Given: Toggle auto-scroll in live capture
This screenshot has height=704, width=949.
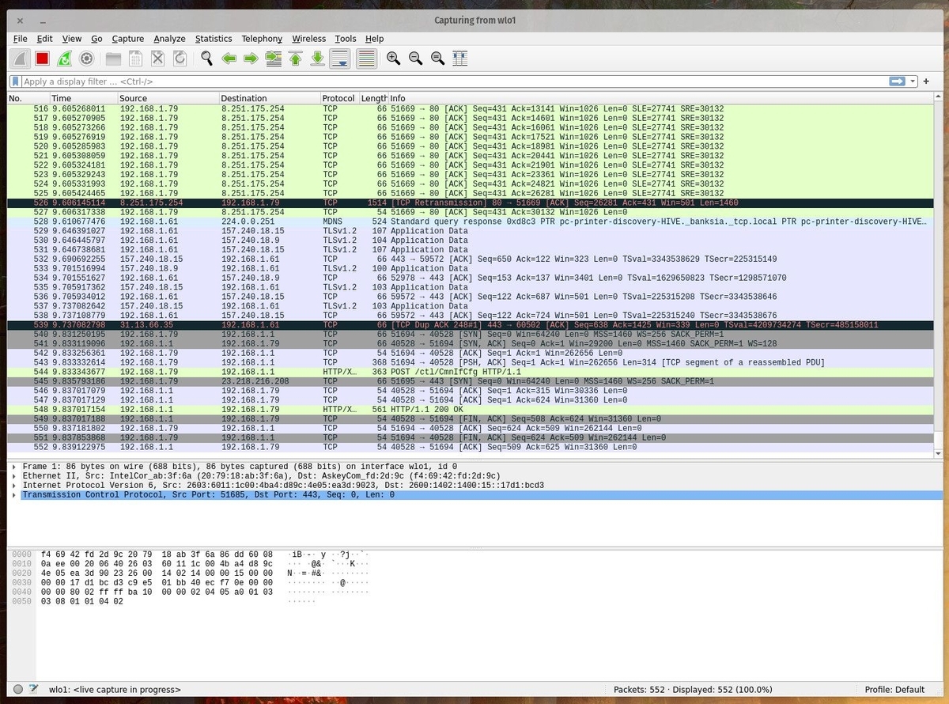Looking at the screenshot, I should click(339, 58).
